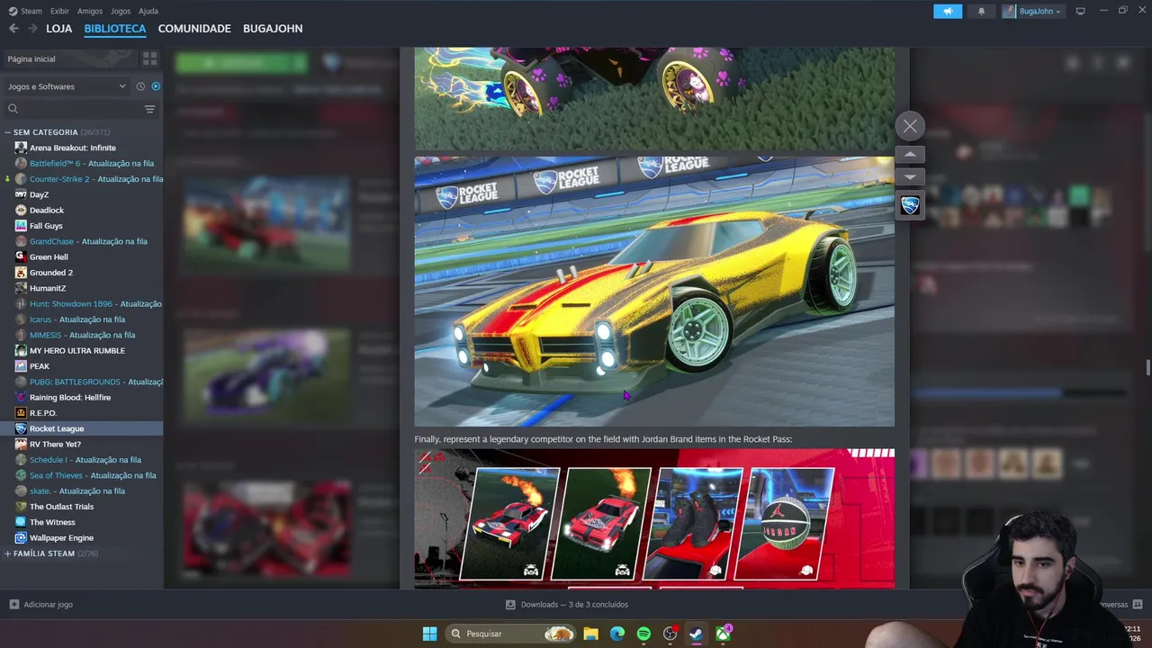Switch library to grid collections view
1152x648 pixels.
click(150, 58)
